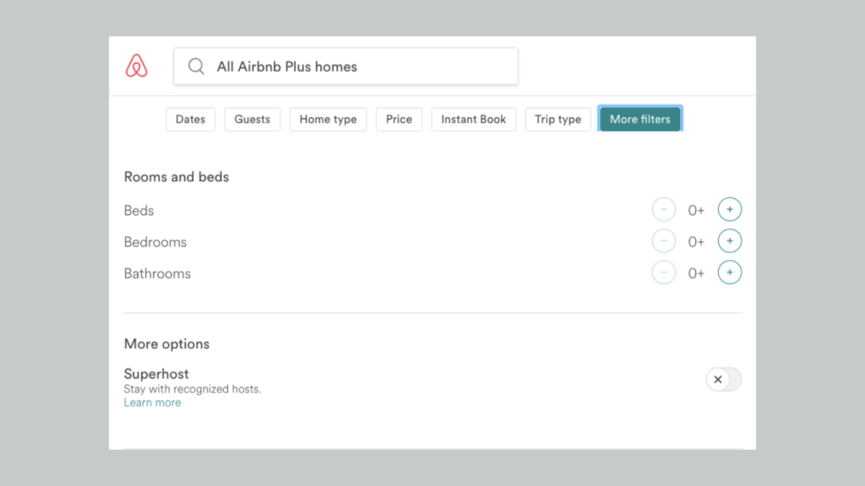This screenshot has height=486, width=865.
Task: Close the More filters panel
Action: coord(640,119)
